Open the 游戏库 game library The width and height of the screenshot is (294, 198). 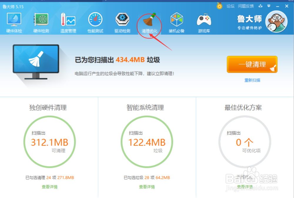coord(204,23)
